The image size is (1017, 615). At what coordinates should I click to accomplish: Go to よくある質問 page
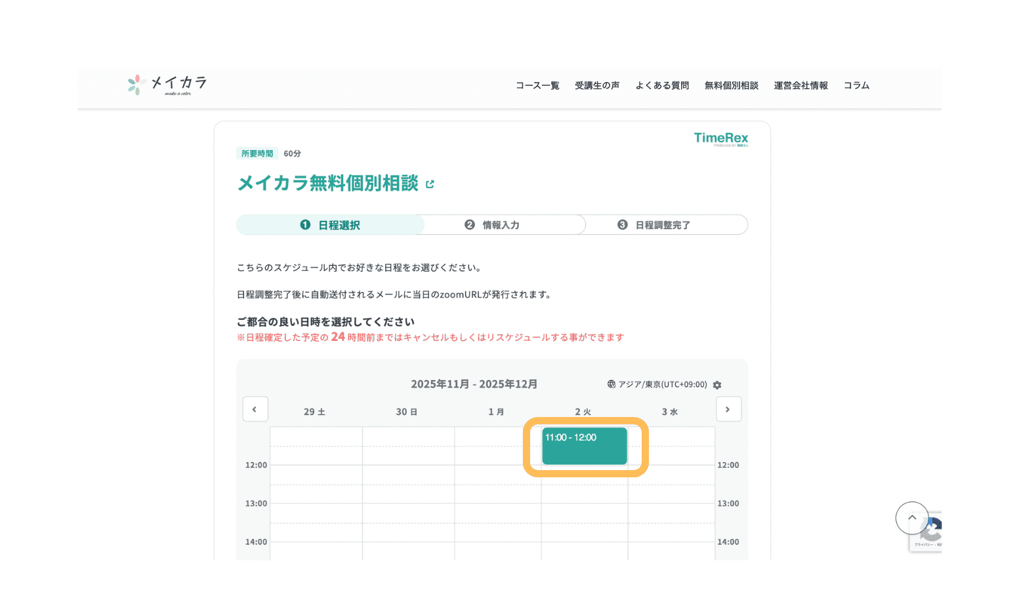pyautogui.click(x=661, y=85)
